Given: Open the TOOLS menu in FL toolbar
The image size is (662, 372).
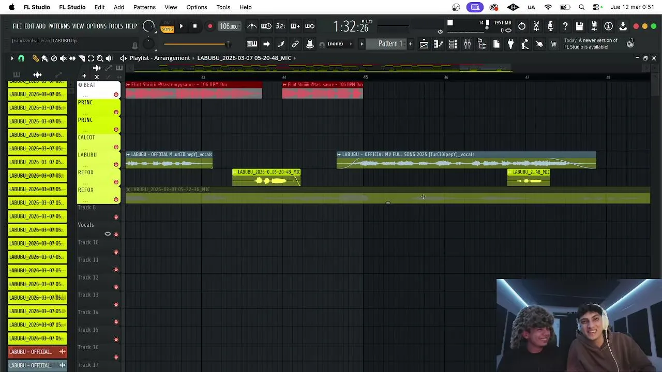Looking at the screenshot, I should click(x=116, y=26).
